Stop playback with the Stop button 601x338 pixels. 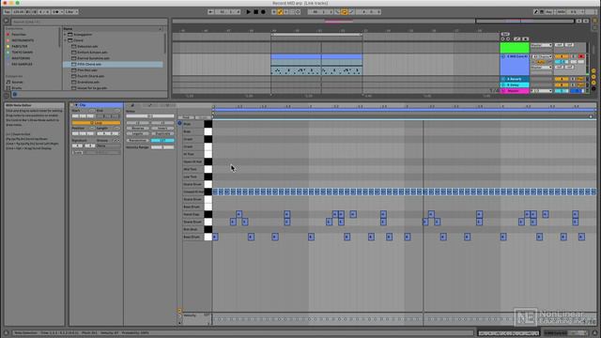pyautogui.click(x=256, y=12)
